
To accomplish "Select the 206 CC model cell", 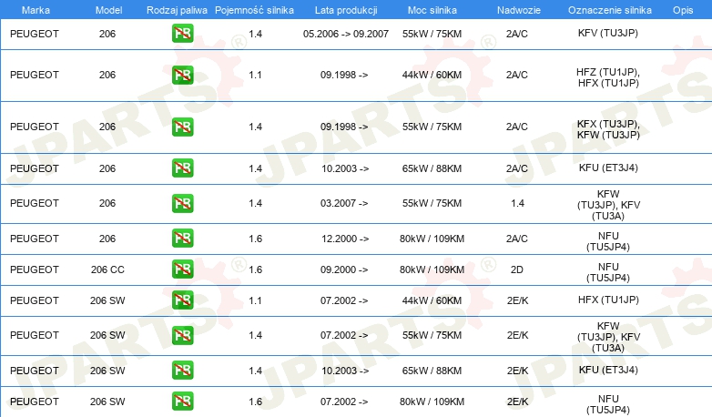I will [x=107, y=270].
